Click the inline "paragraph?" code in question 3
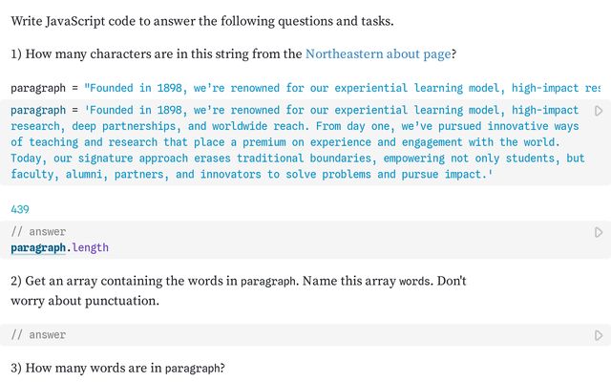Image resolution: width=611 pixels, height=382 pixels. [x=195, y=369]
